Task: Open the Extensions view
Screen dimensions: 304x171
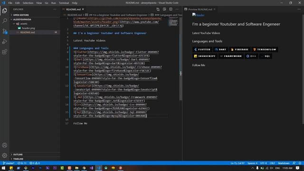Action: [5, 52]
